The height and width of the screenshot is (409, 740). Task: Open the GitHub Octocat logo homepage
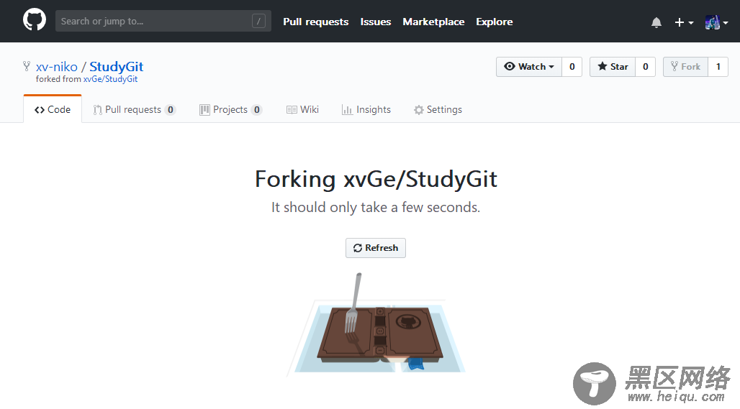point(35,20)
